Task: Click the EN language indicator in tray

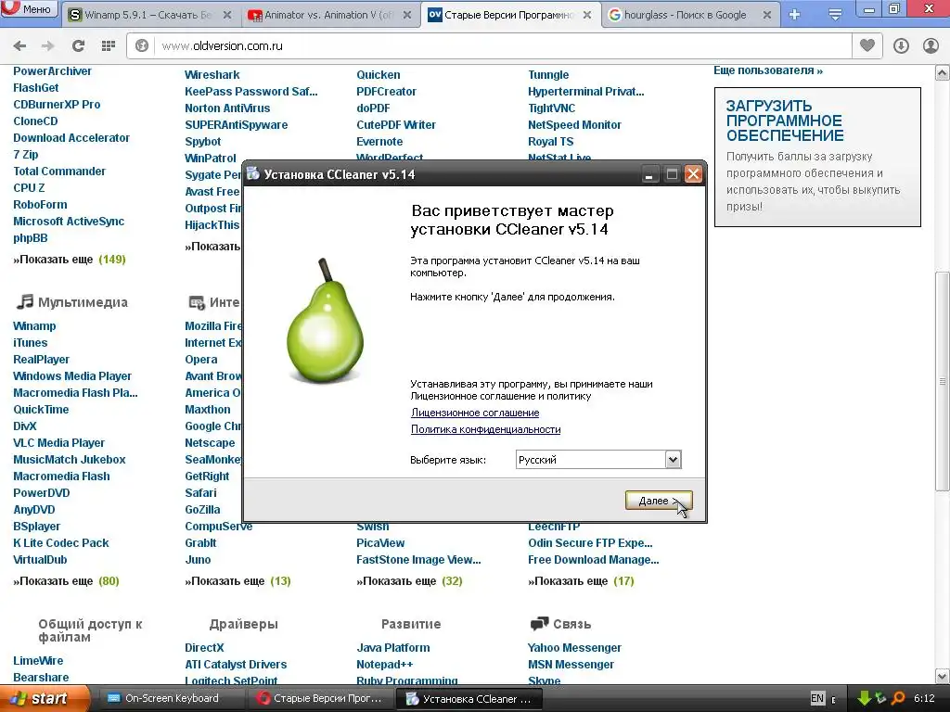Action: point(816,699)
